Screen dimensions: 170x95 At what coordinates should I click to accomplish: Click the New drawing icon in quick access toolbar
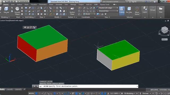(4, 2)
